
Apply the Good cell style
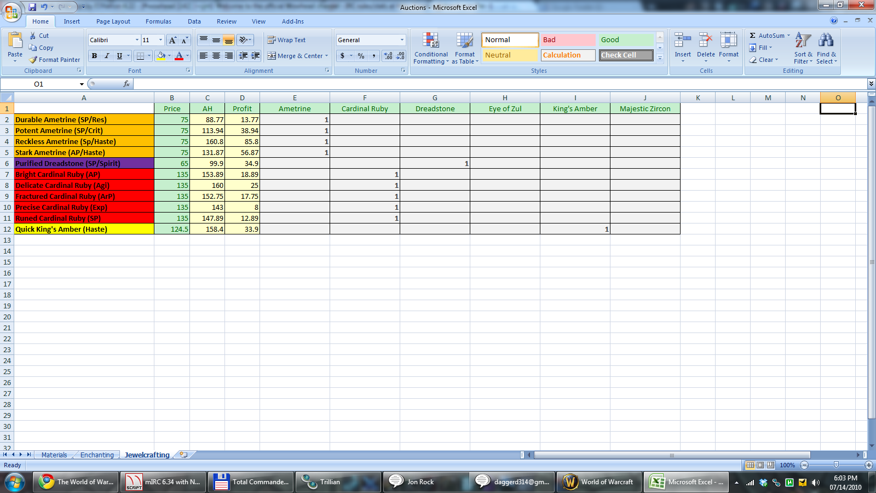click(626, 40)
